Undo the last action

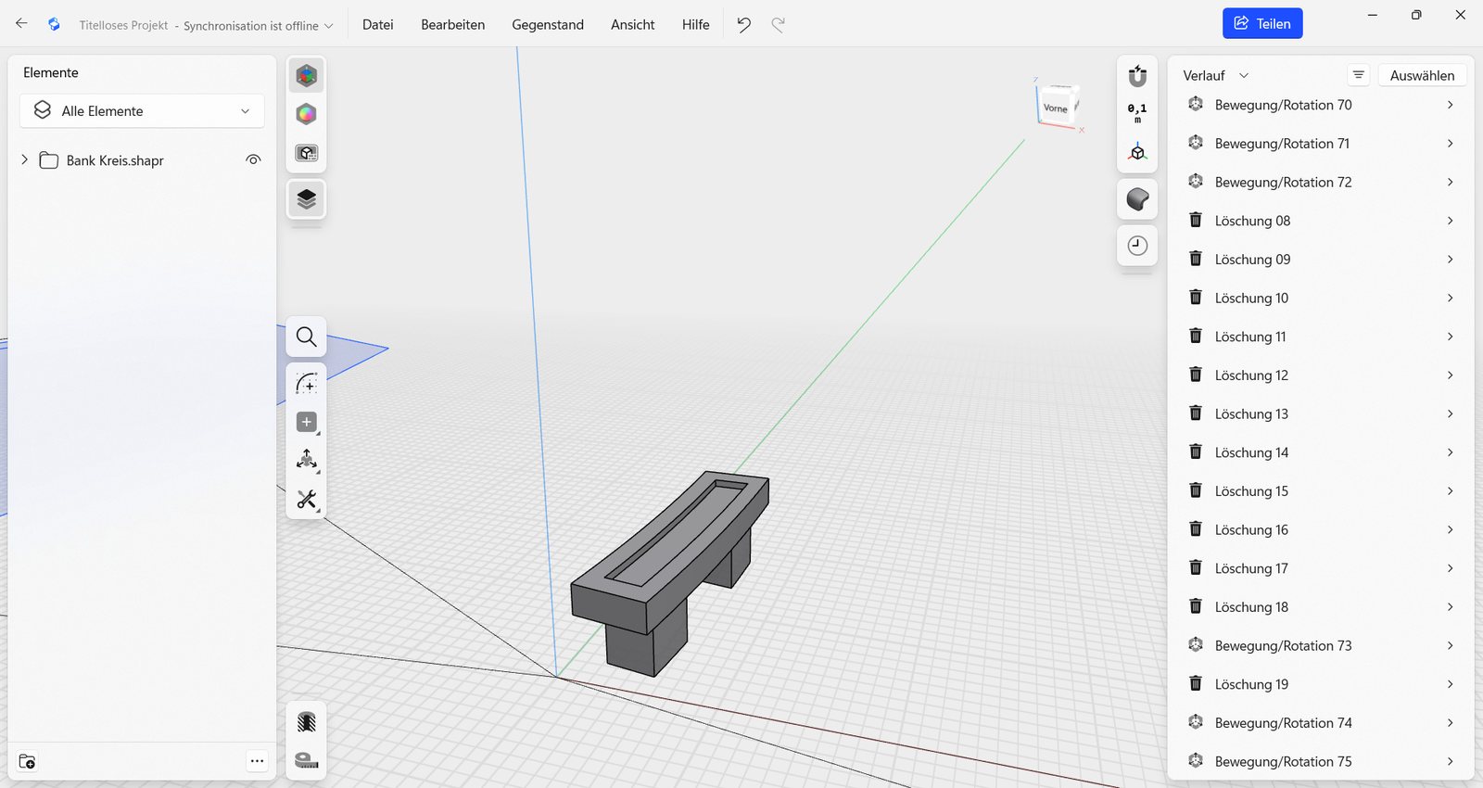tap(743, 25)
